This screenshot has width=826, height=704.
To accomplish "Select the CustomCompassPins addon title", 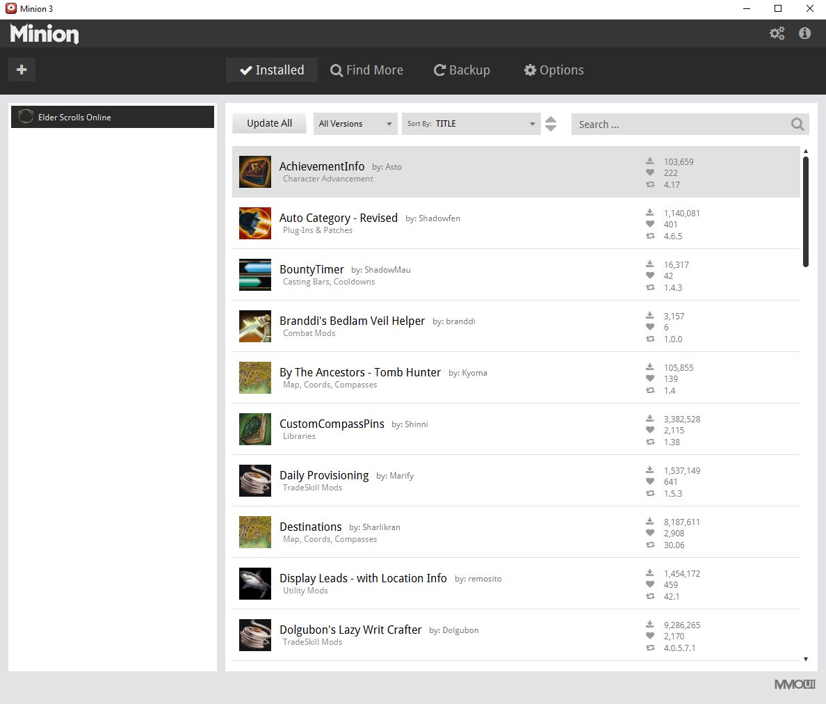I will click(332, 424).
